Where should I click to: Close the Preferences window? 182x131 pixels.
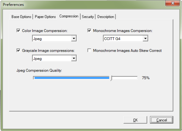click(x=173, y=3)
